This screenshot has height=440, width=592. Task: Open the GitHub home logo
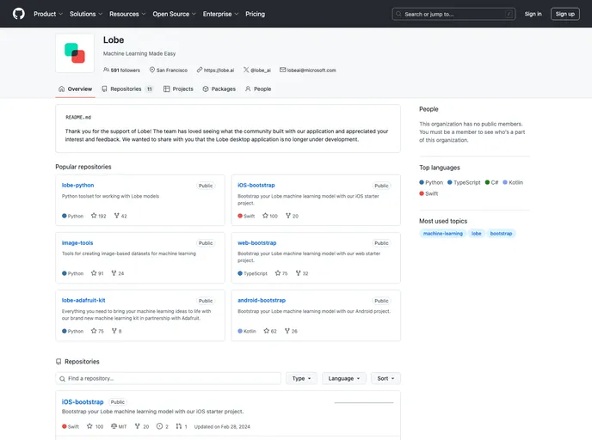click(x=19, y=14)
